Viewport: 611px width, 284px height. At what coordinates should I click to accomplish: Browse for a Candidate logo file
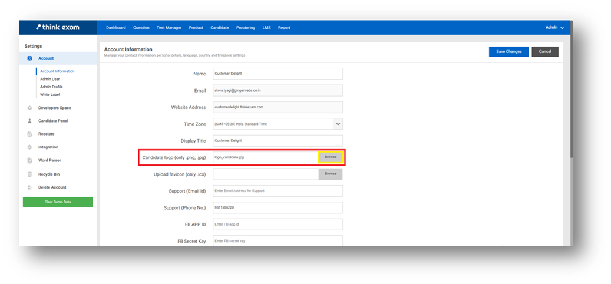(331, 157)
